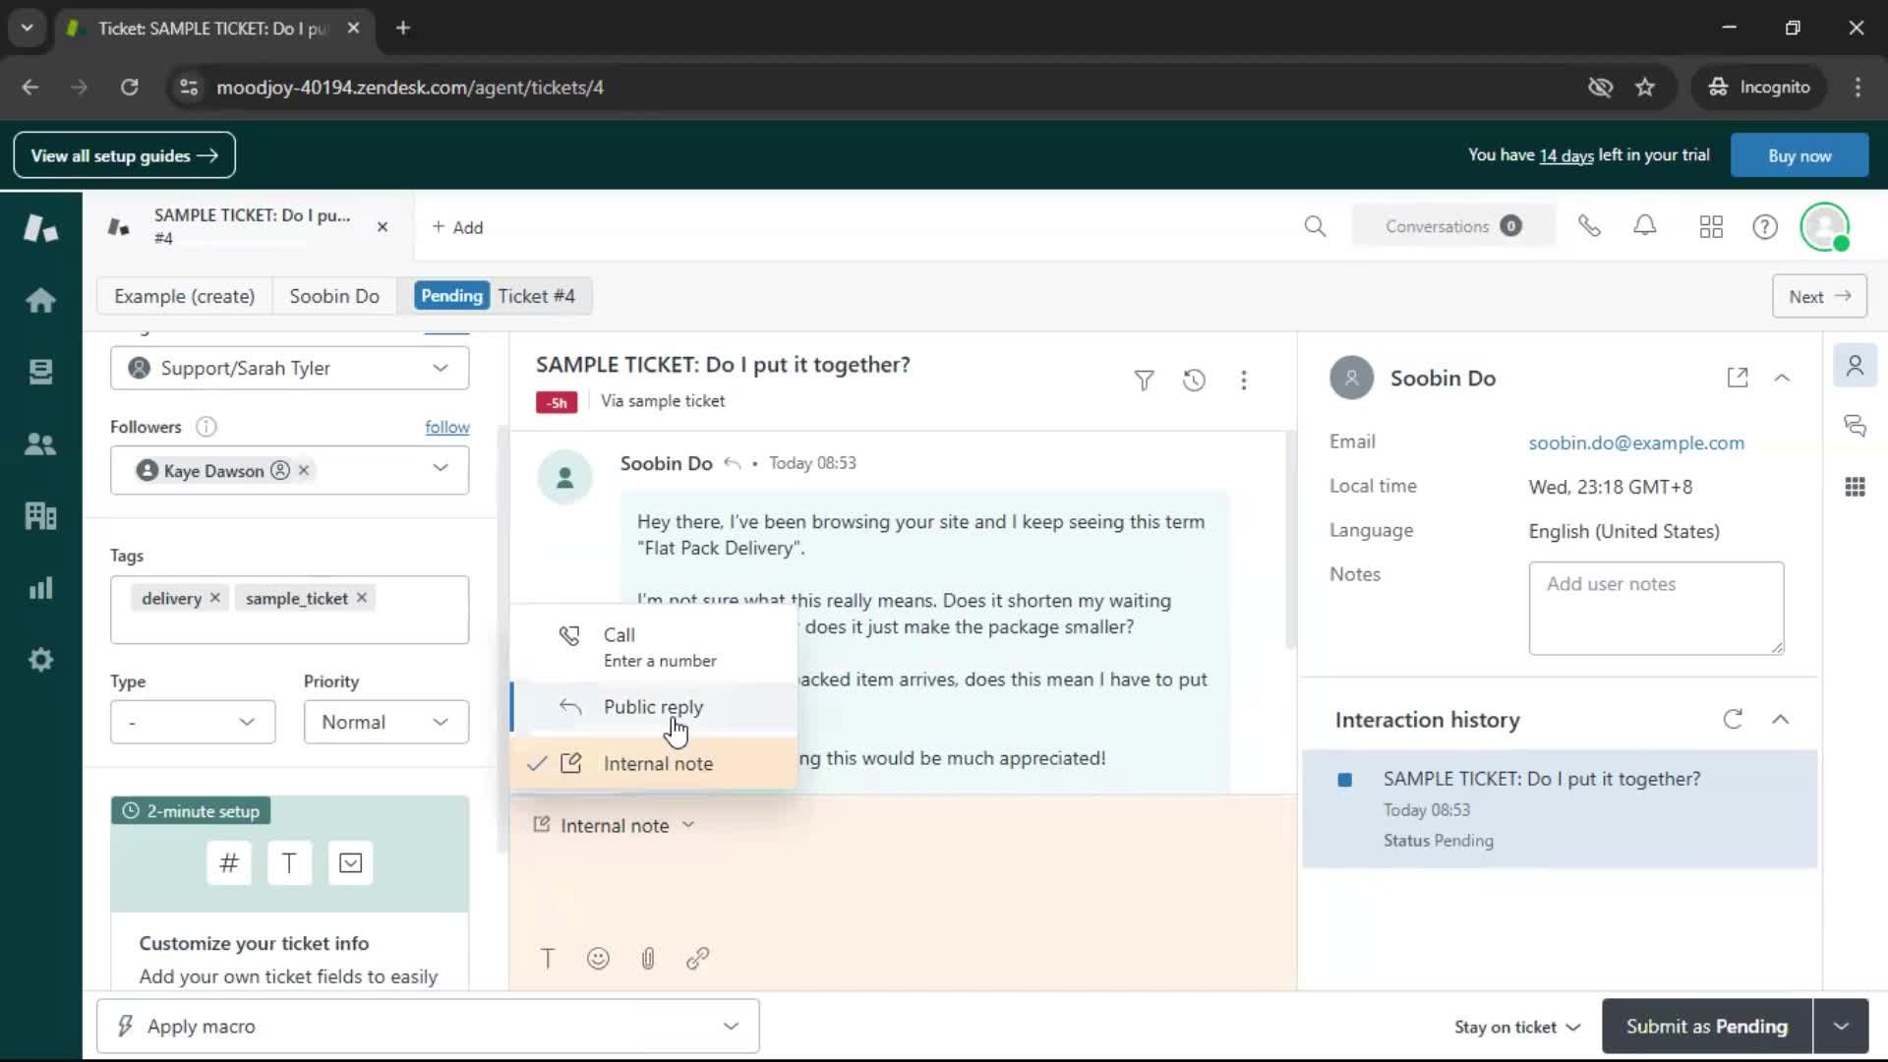This screenshot has width=1888, height=1062.
Task: Open the Priority Normal dropdown
Action: 385,722
